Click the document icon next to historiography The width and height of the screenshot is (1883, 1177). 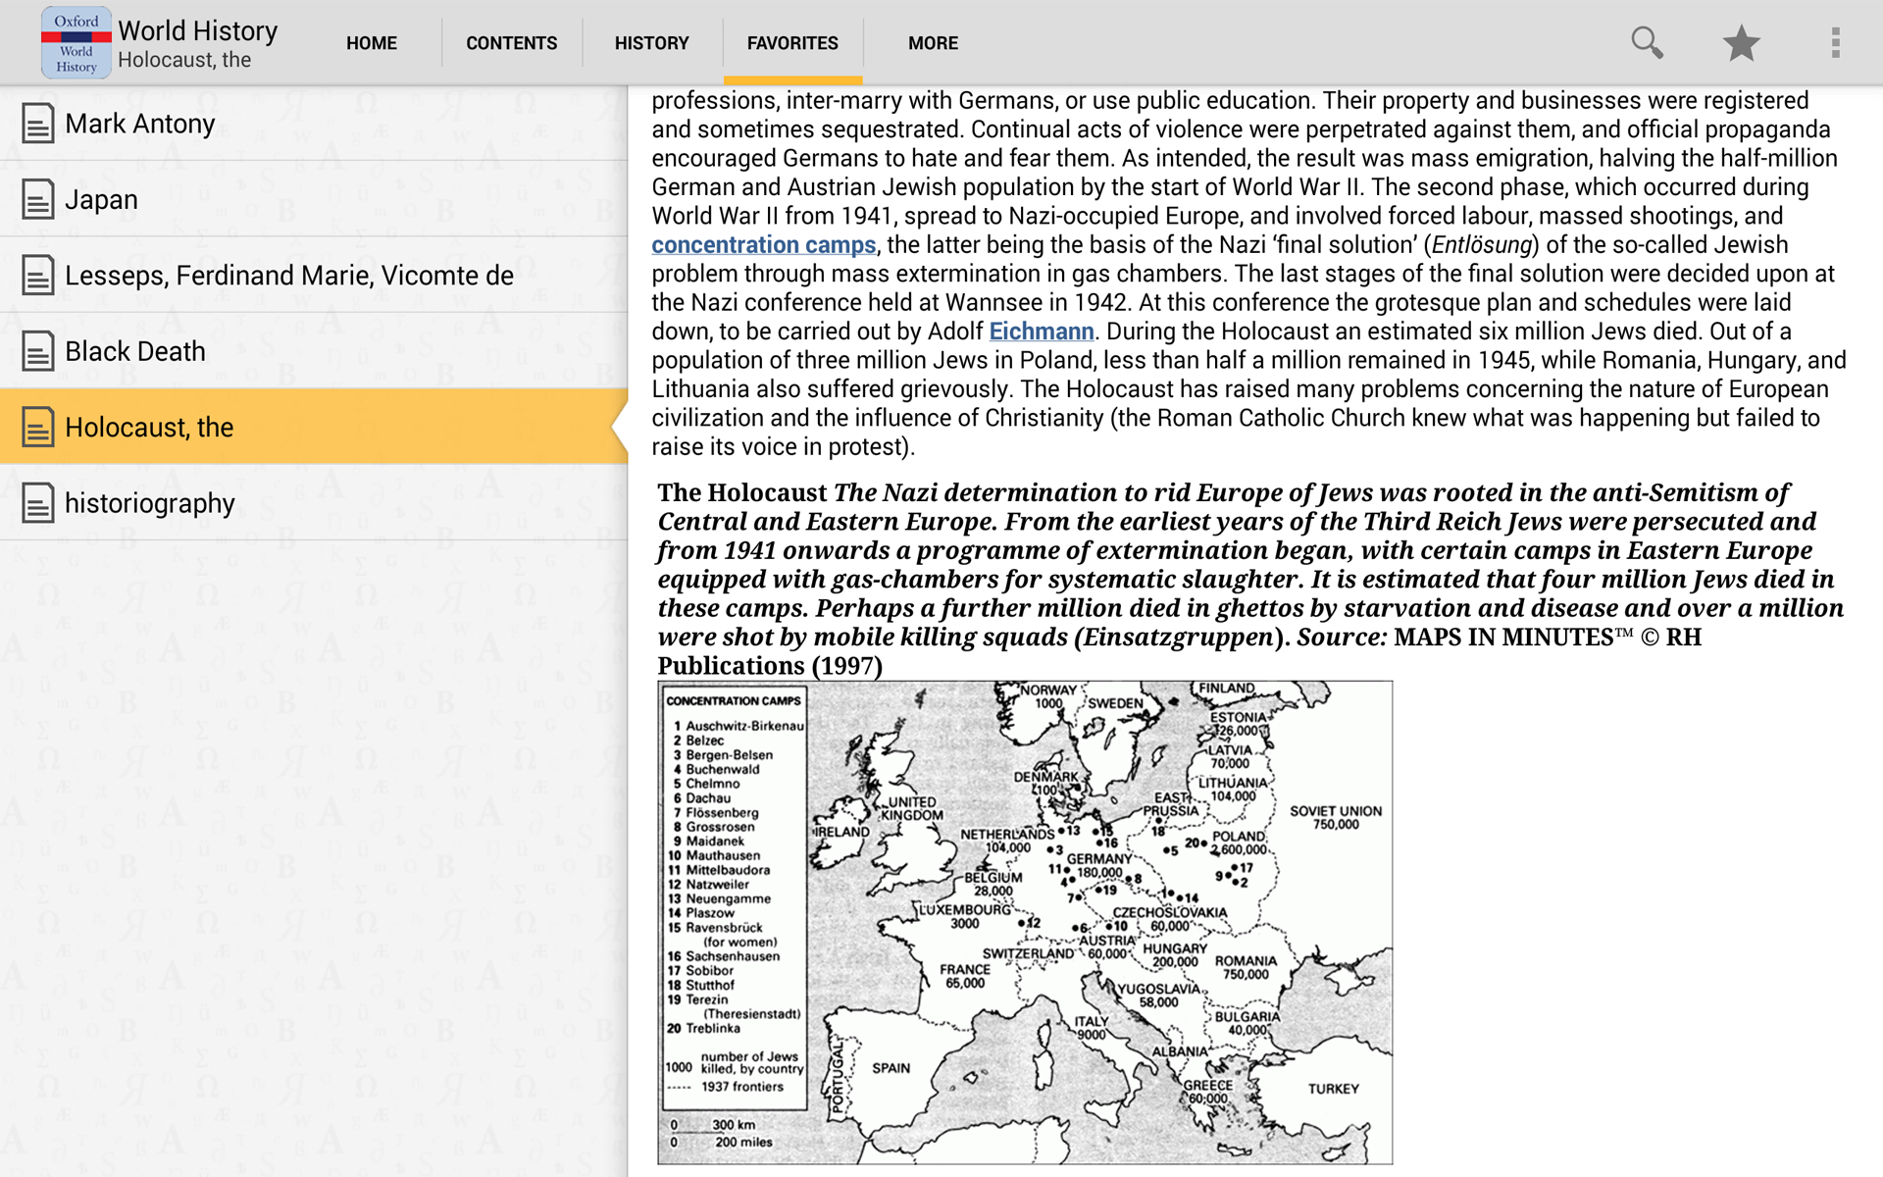(x=38, y=502)
